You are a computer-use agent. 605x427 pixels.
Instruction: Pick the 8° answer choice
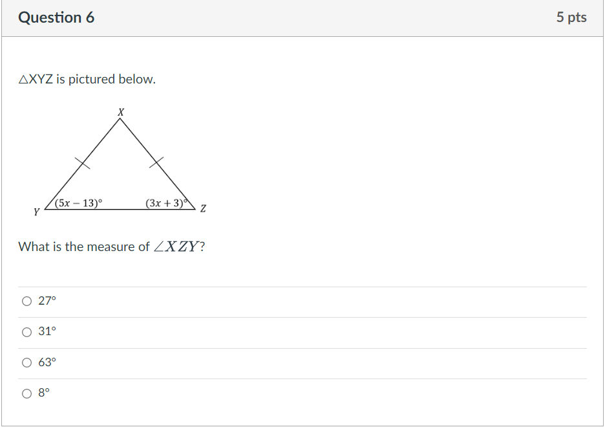27,392
